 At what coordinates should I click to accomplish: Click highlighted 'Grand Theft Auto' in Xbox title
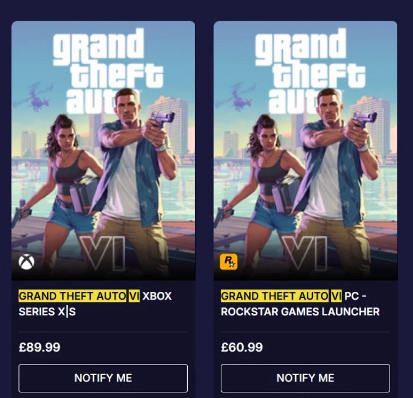73,296
